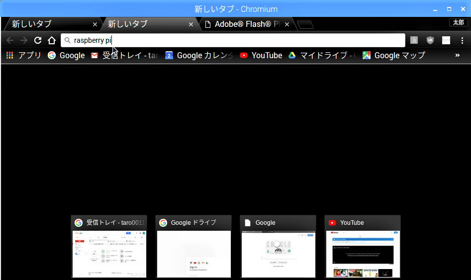Open the 受信トレイ most-visited thumbnail
Viewport: 471px width, 280px height.
click(109, 247)
